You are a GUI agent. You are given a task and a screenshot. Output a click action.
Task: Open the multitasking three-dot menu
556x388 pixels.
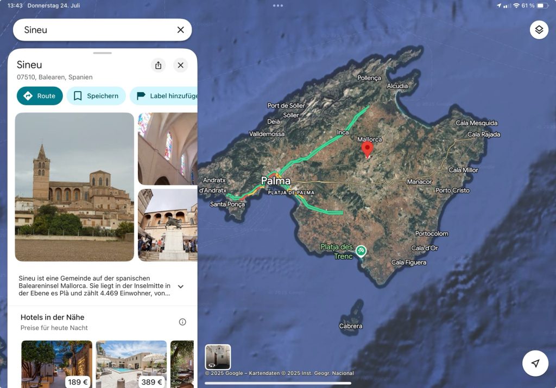coord(278,5)
